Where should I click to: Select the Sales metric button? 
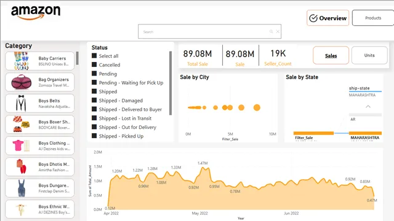[x=331, y=55]
